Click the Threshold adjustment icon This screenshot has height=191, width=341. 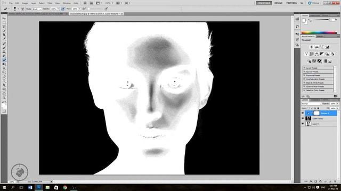[x=320, y=62]
